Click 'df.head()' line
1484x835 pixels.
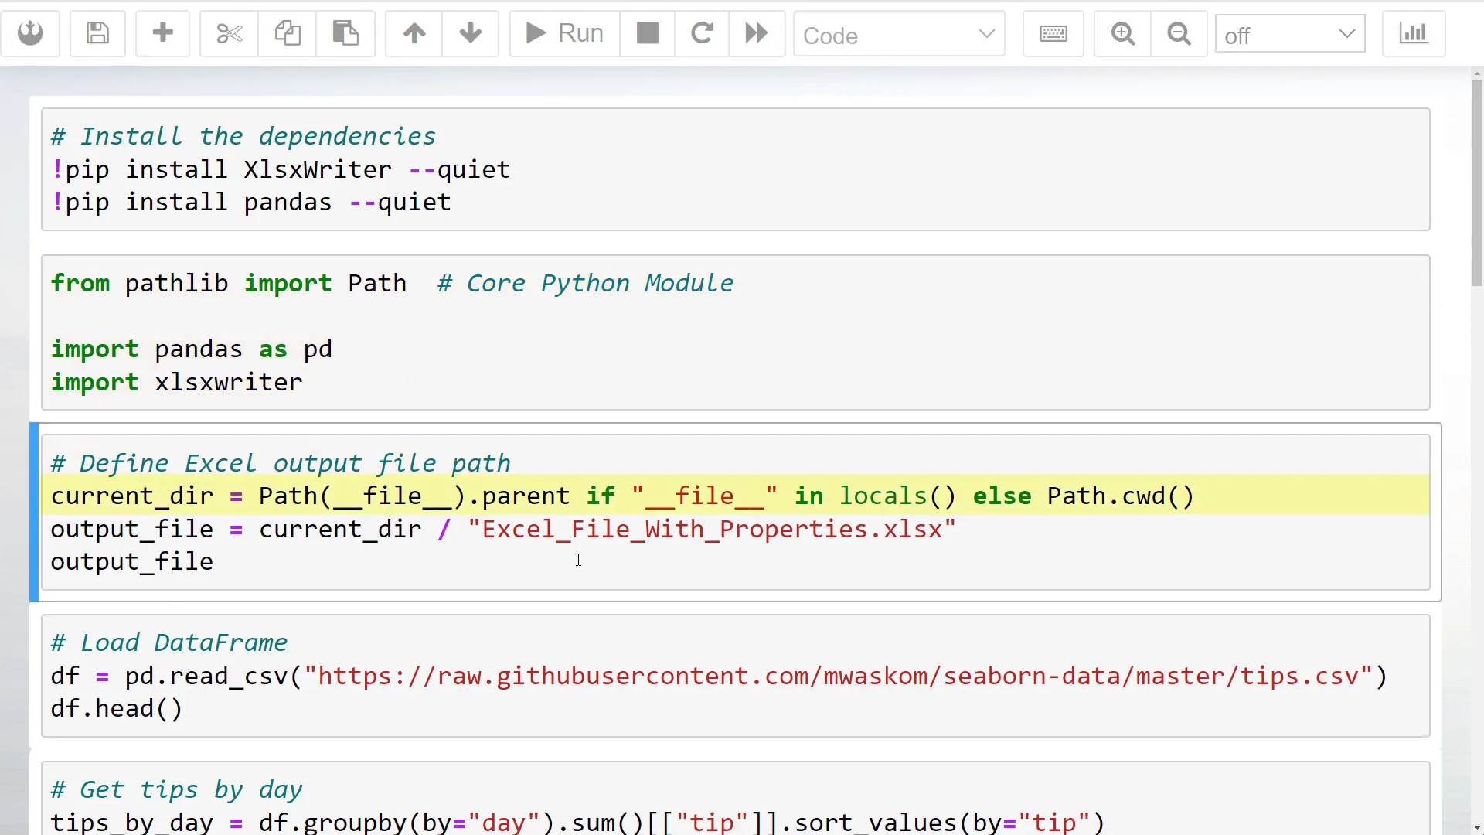pyautogui.click(x=116, y=708)
